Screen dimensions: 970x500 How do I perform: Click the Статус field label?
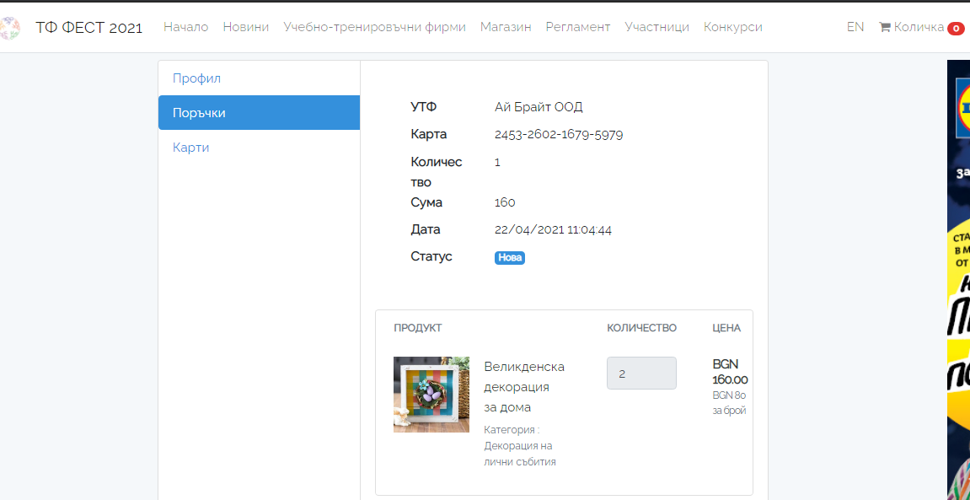(x=431, y=256)
